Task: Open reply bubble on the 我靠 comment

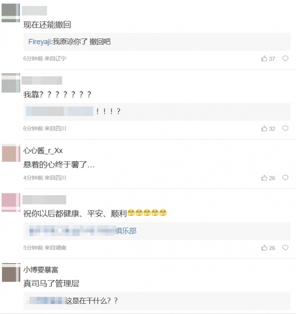Action: coord(285,128)
